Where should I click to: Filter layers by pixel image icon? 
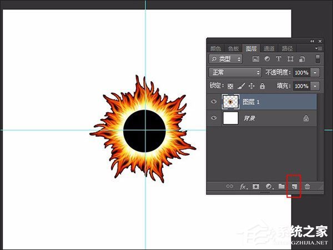click(256, 58)
